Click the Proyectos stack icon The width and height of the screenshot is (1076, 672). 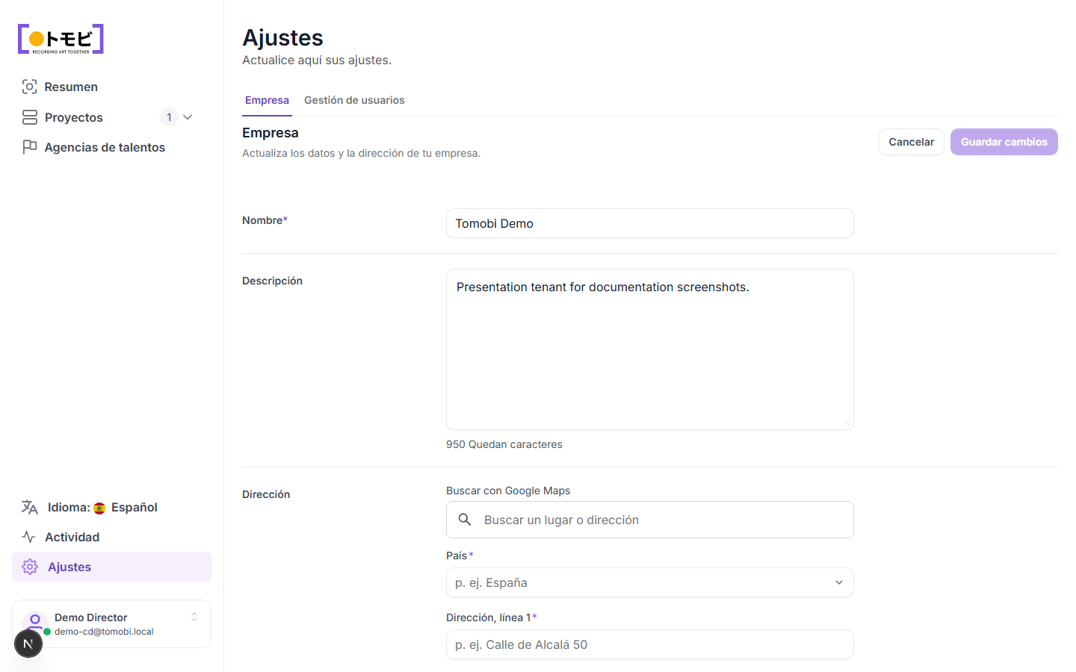coord(30,117)
